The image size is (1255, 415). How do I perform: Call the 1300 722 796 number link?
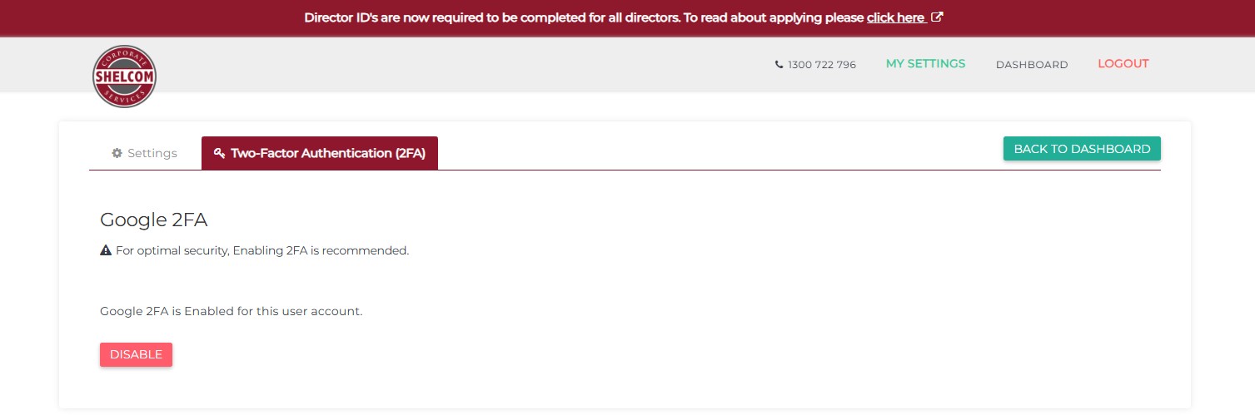tap(821, 65)
